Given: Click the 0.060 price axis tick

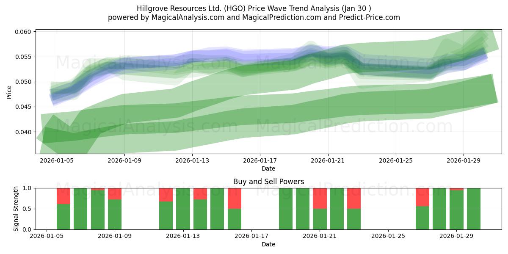Looking at the screenshot, I should click(x=24, y=32).
